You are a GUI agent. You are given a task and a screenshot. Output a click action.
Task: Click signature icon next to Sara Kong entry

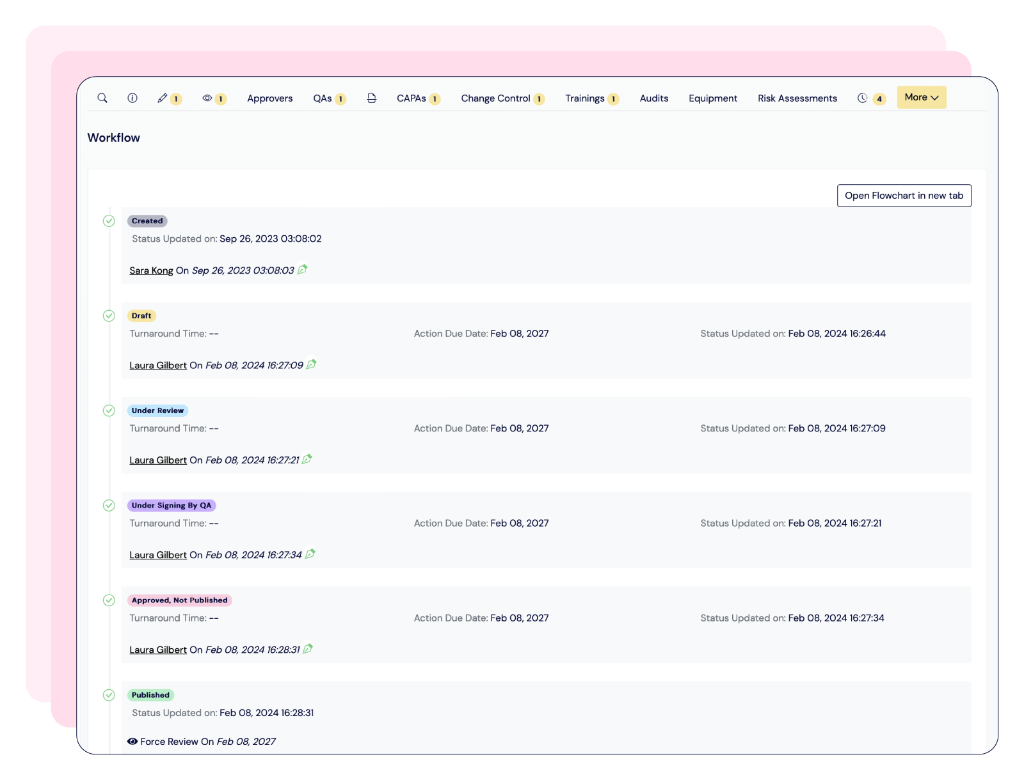(303, 270)
